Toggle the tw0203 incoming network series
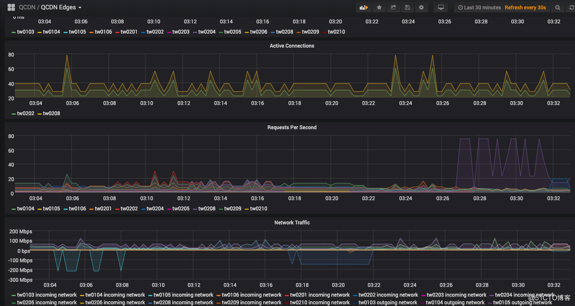This screenshot has height=306, width=575. coord(456,295)
